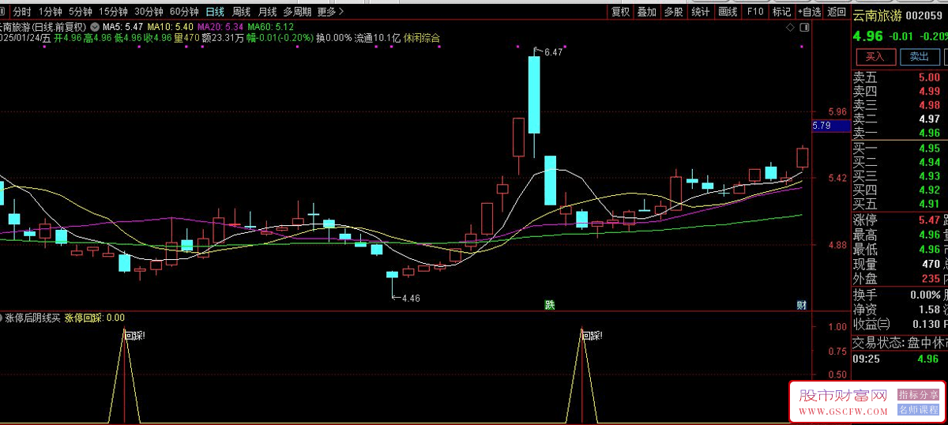
Task: Click the 叠加 overlay button
Action: 647,12
